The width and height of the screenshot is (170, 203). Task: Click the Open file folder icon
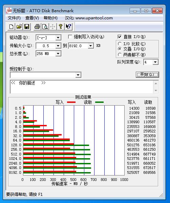[19, 27]
